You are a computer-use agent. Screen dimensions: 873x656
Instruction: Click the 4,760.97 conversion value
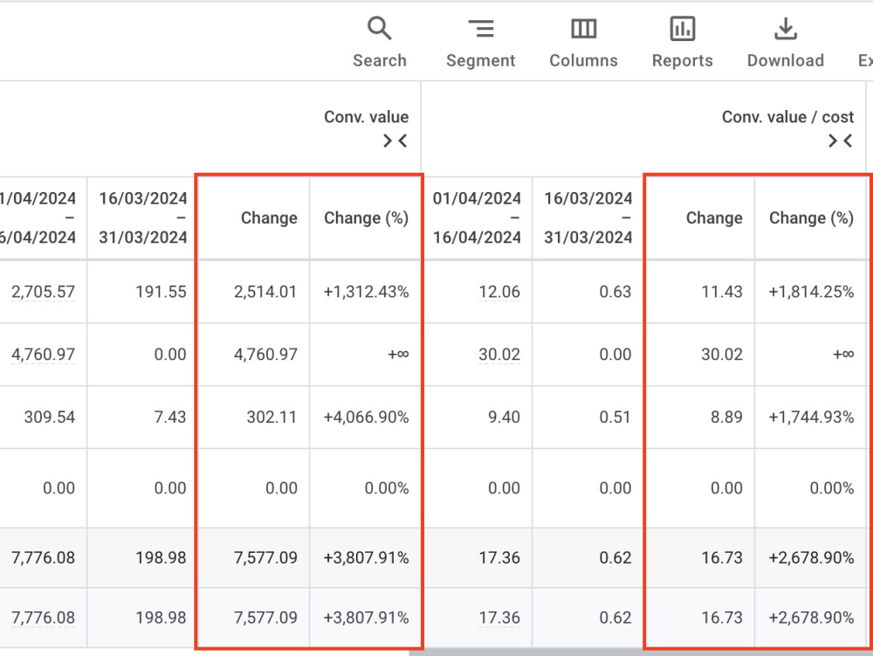(x=43, y=354)
